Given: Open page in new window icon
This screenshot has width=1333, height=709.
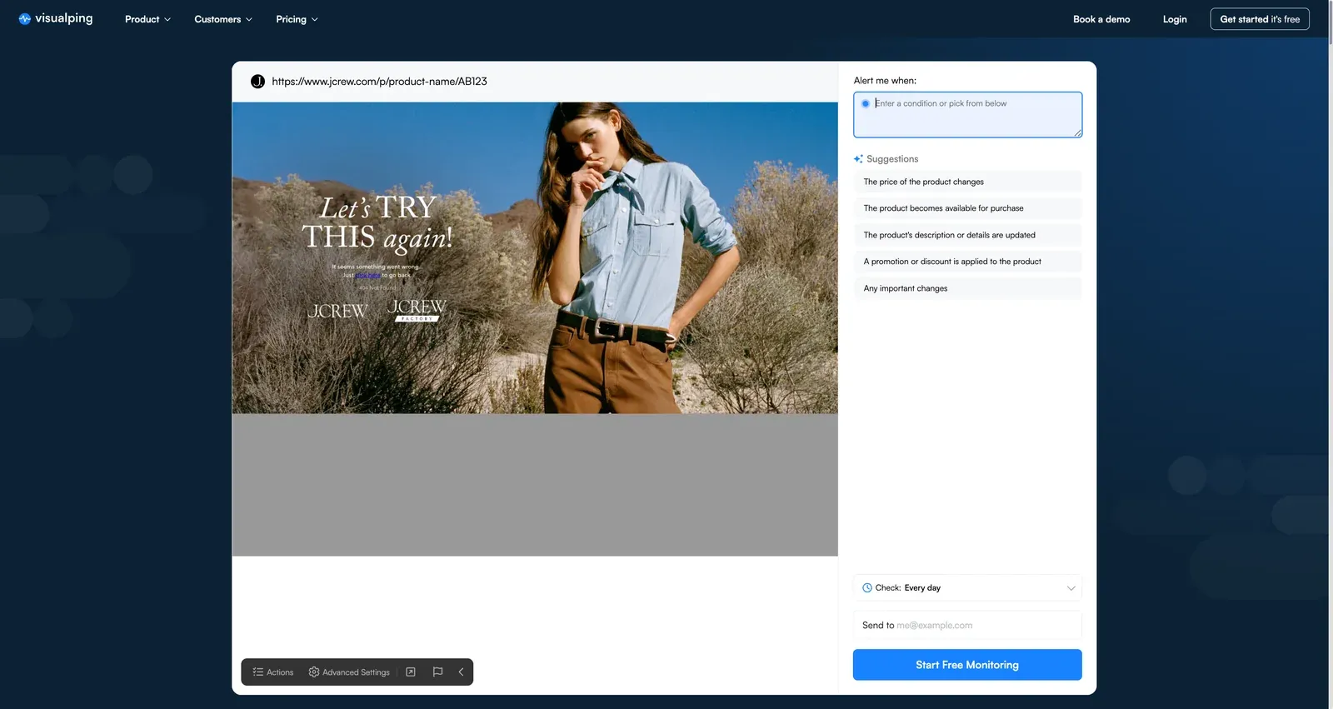Looking at the screenshot, I should tap(411, 672).
